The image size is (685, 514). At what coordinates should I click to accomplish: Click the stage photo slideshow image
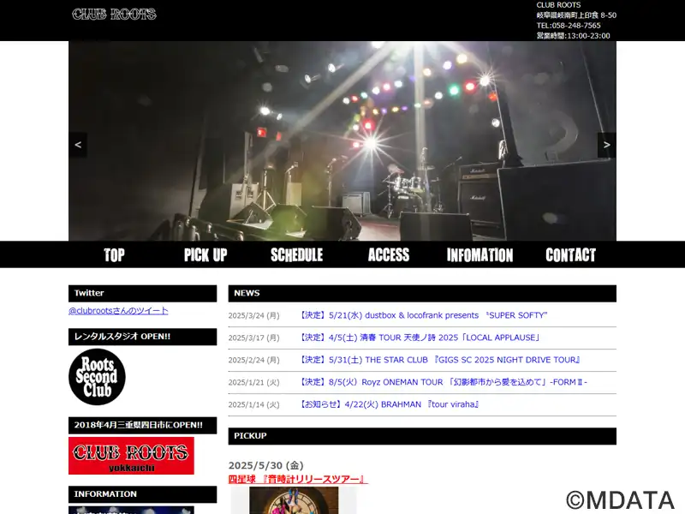click(x=342, y=140)
